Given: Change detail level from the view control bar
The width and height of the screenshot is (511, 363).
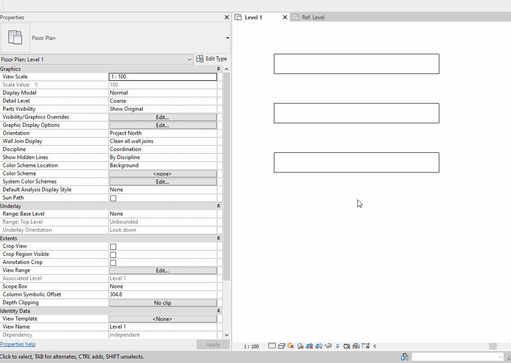Looking at the screenshot, I should (272, 346).
